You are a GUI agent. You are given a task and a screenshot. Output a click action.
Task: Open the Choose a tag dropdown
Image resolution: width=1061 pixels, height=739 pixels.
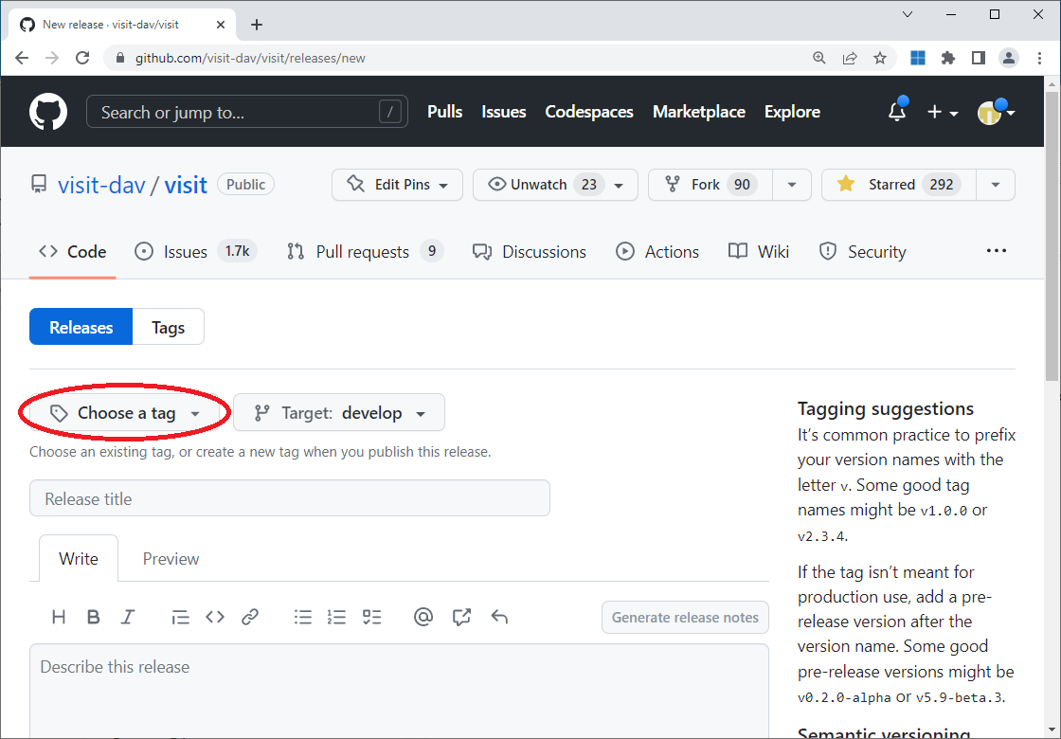(x=126, y=413)
